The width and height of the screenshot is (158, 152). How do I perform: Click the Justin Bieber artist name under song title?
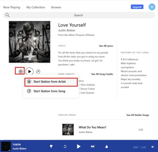point(67,30)
